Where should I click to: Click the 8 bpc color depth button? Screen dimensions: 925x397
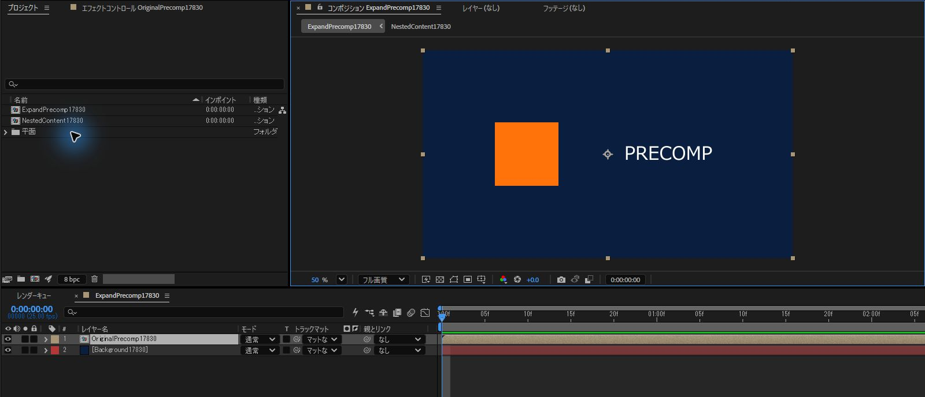(x=72, y=279)
